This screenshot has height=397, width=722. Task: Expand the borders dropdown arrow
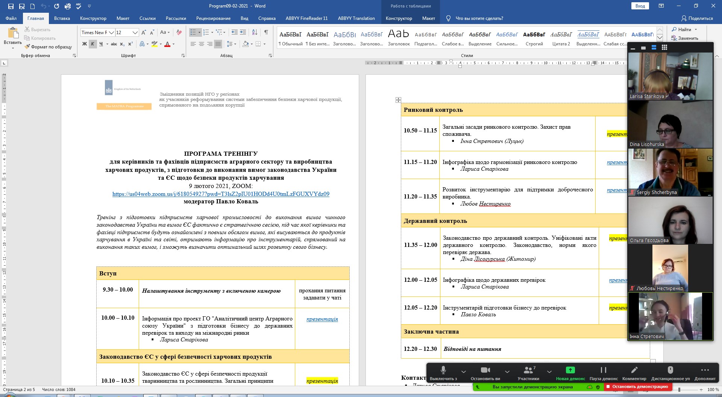tap(264, 44)
